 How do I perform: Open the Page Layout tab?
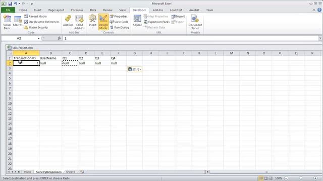pyautogui.click(x=56, y=10)
